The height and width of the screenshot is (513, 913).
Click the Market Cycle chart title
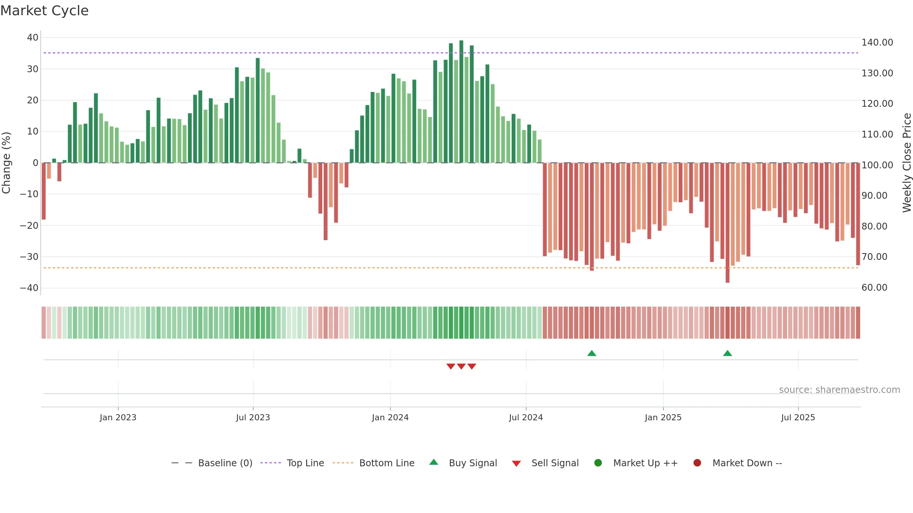tap(45, 11)
